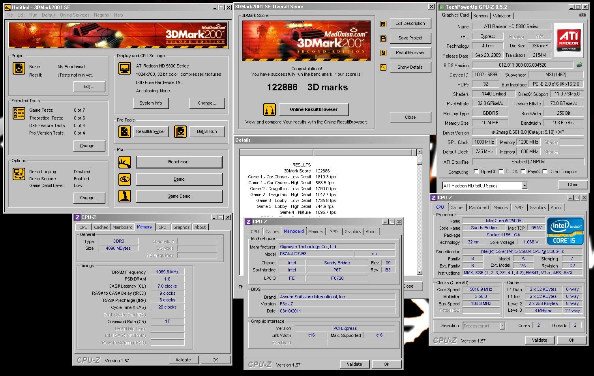Viewport: 594px width, 376px height.
Task: Click the 3DMark2001 SE title bar icon
Action: [7, 7]
